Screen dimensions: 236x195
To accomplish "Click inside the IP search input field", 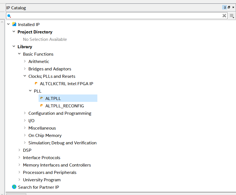I will [115, 16].
